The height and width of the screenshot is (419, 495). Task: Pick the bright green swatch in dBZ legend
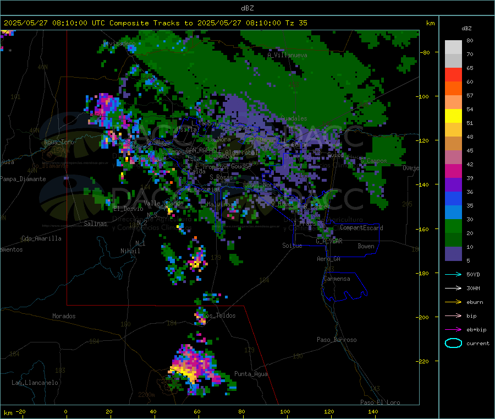[453, 226]
